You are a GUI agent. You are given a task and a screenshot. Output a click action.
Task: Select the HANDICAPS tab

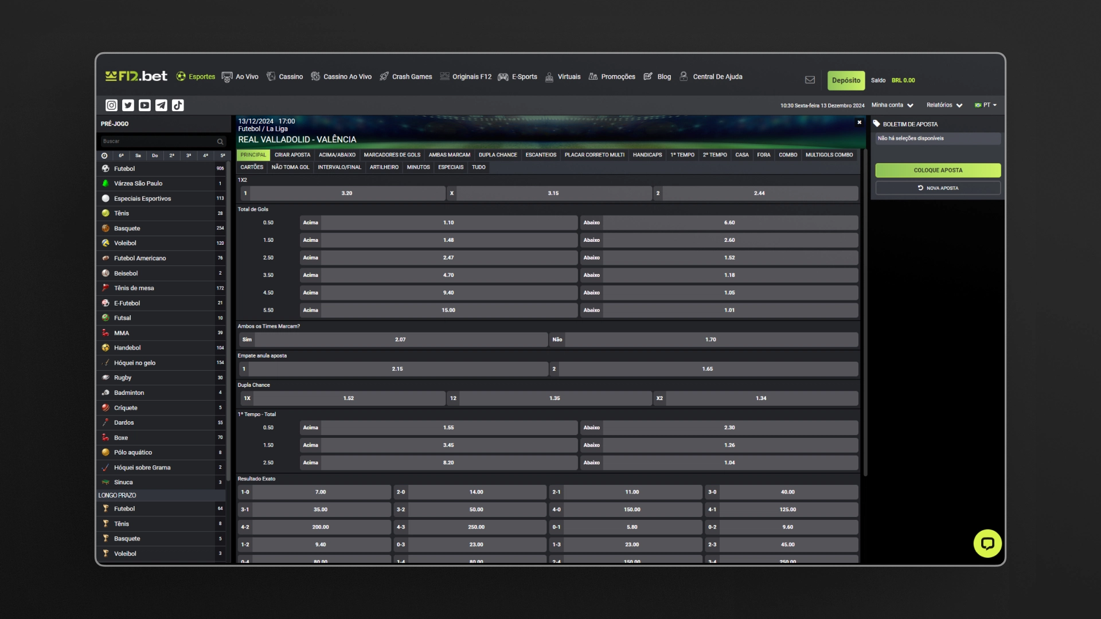pos(648,154)
